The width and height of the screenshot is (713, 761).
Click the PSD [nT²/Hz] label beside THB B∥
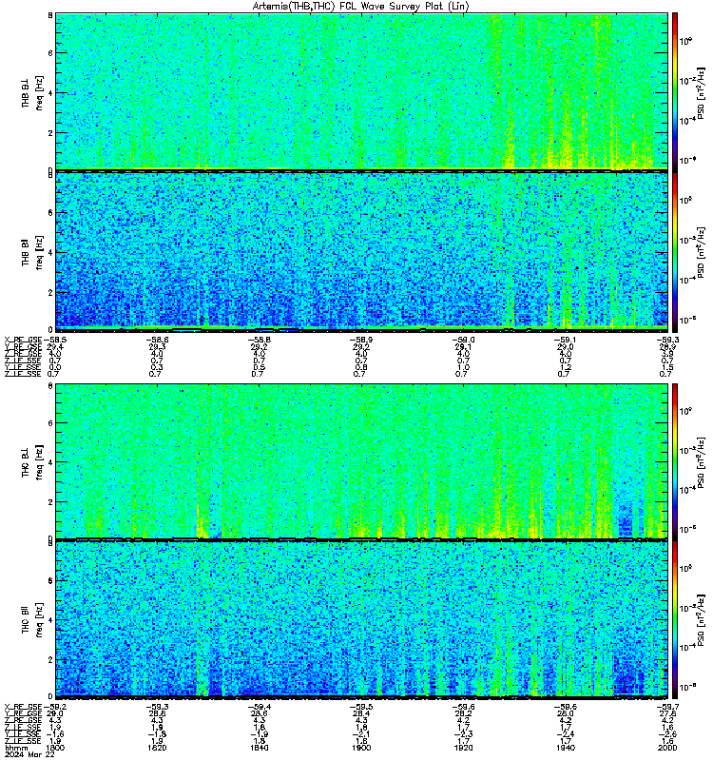tap(702, 252)
